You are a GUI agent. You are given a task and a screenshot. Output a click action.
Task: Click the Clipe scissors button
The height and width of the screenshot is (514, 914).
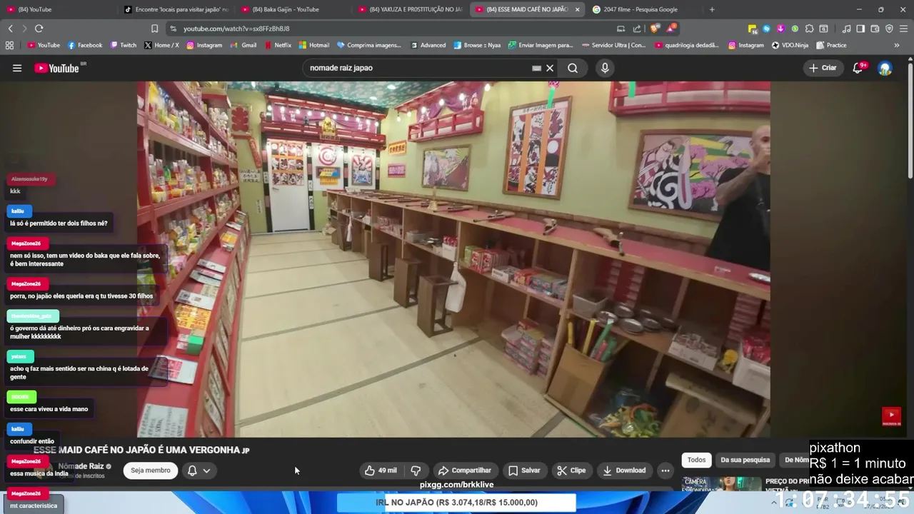(x=571, y=470)
